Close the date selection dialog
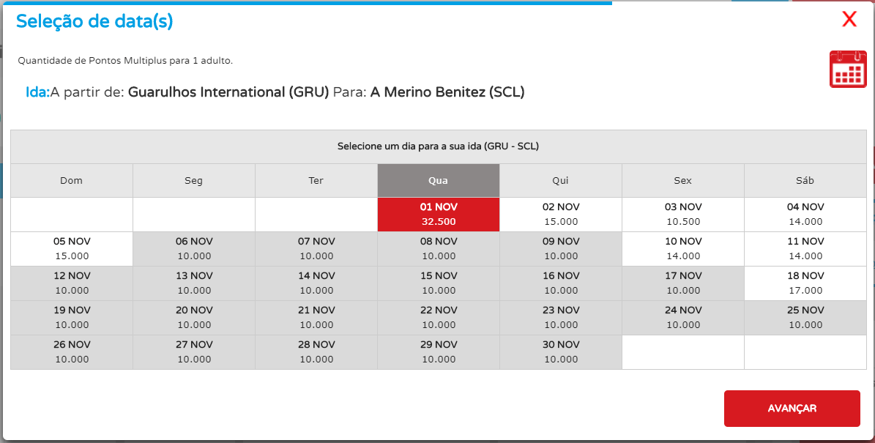Image resolution: width=875 pixels, height=443 pixels. click(x=849, y=20)
